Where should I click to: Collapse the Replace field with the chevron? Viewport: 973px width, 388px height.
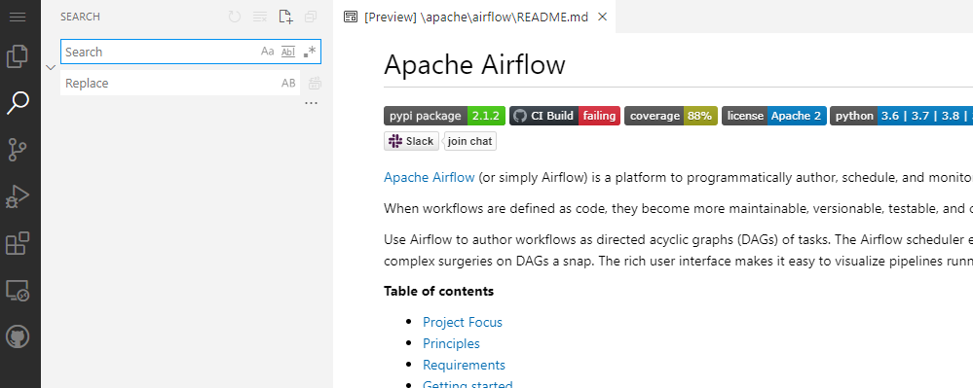51,67
